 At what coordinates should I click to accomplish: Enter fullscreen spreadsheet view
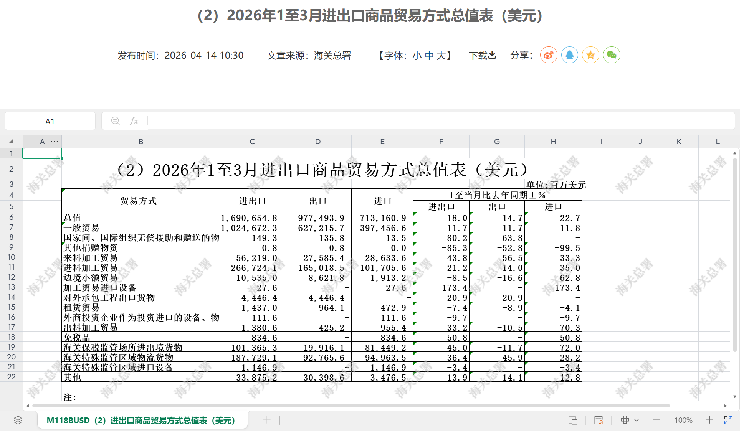tap(728, 420)
